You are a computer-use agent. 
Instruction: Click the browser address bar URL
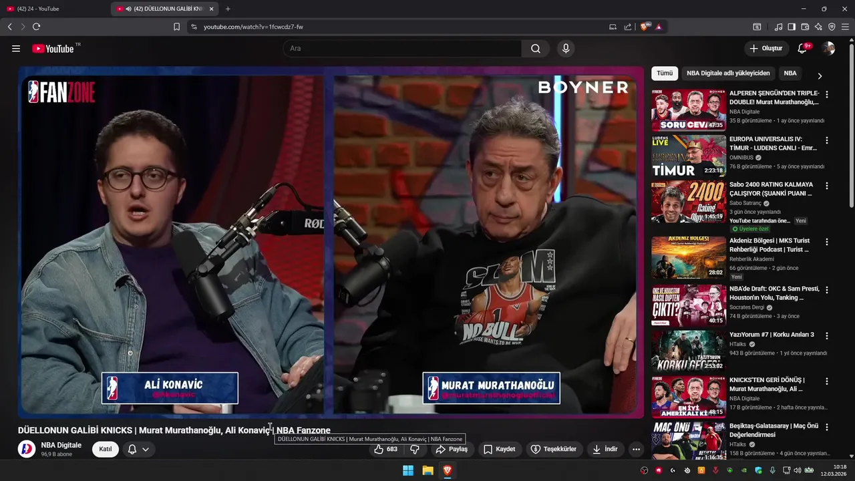point(253,27)
